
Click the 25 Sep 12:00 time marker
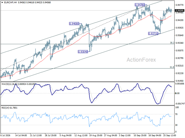[x=170, y=136]
